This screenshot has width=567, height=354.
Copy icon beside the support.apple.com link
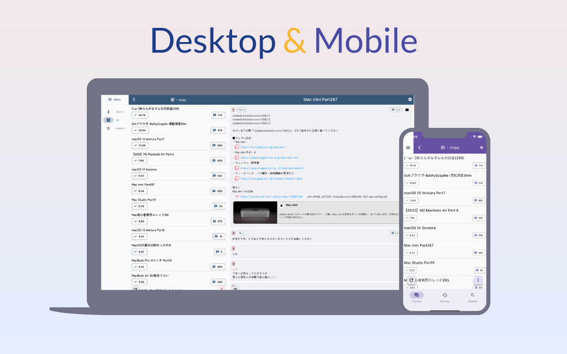click(237, 158)
